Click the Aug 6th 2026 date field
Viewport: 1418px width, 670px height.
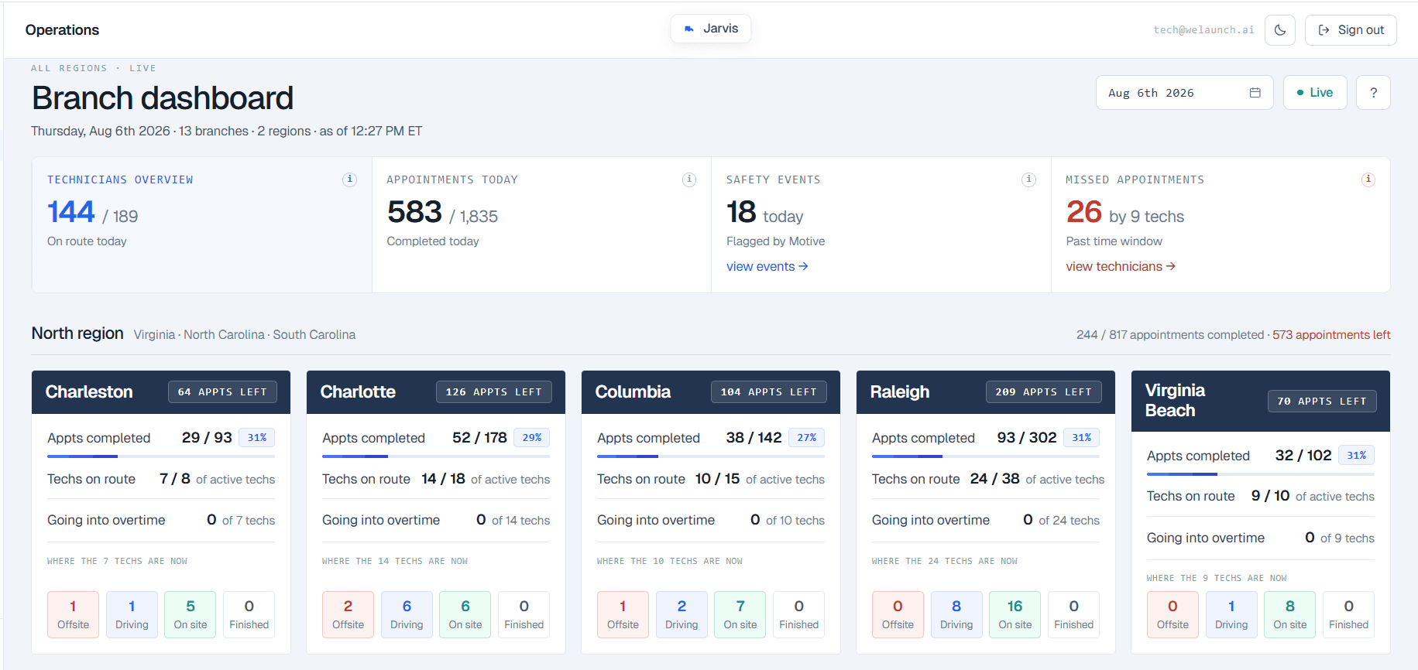pyautogui.click(x=1184, y=93)
